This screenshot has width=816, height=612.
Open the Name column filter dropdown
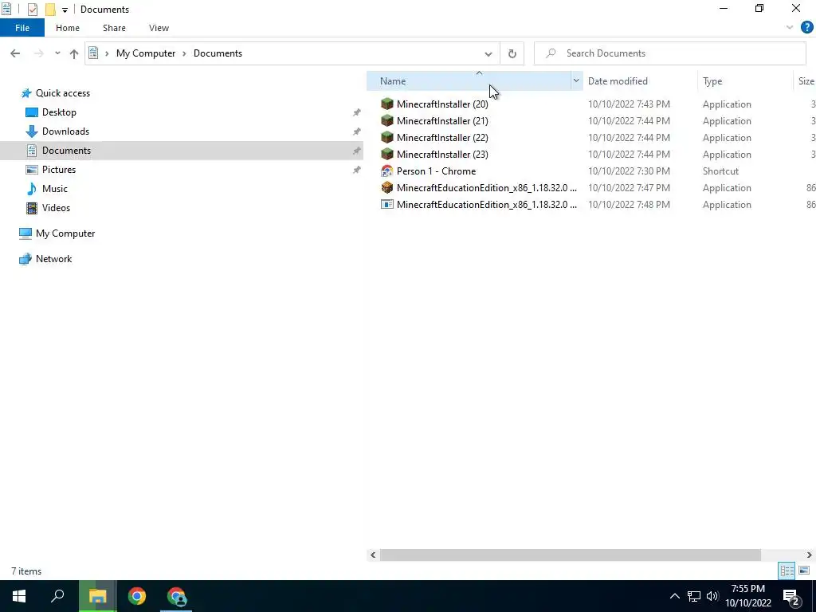[576, 81]
